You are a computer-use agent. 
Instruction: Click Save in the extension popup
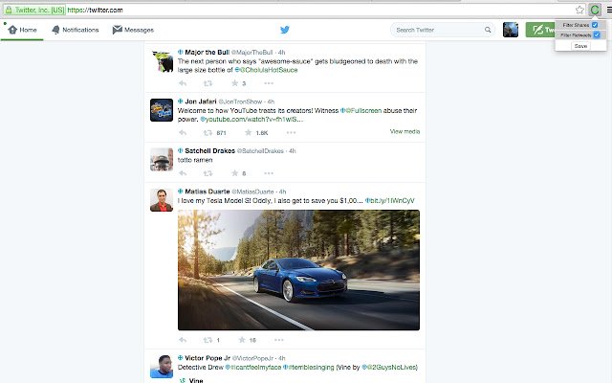580,46
